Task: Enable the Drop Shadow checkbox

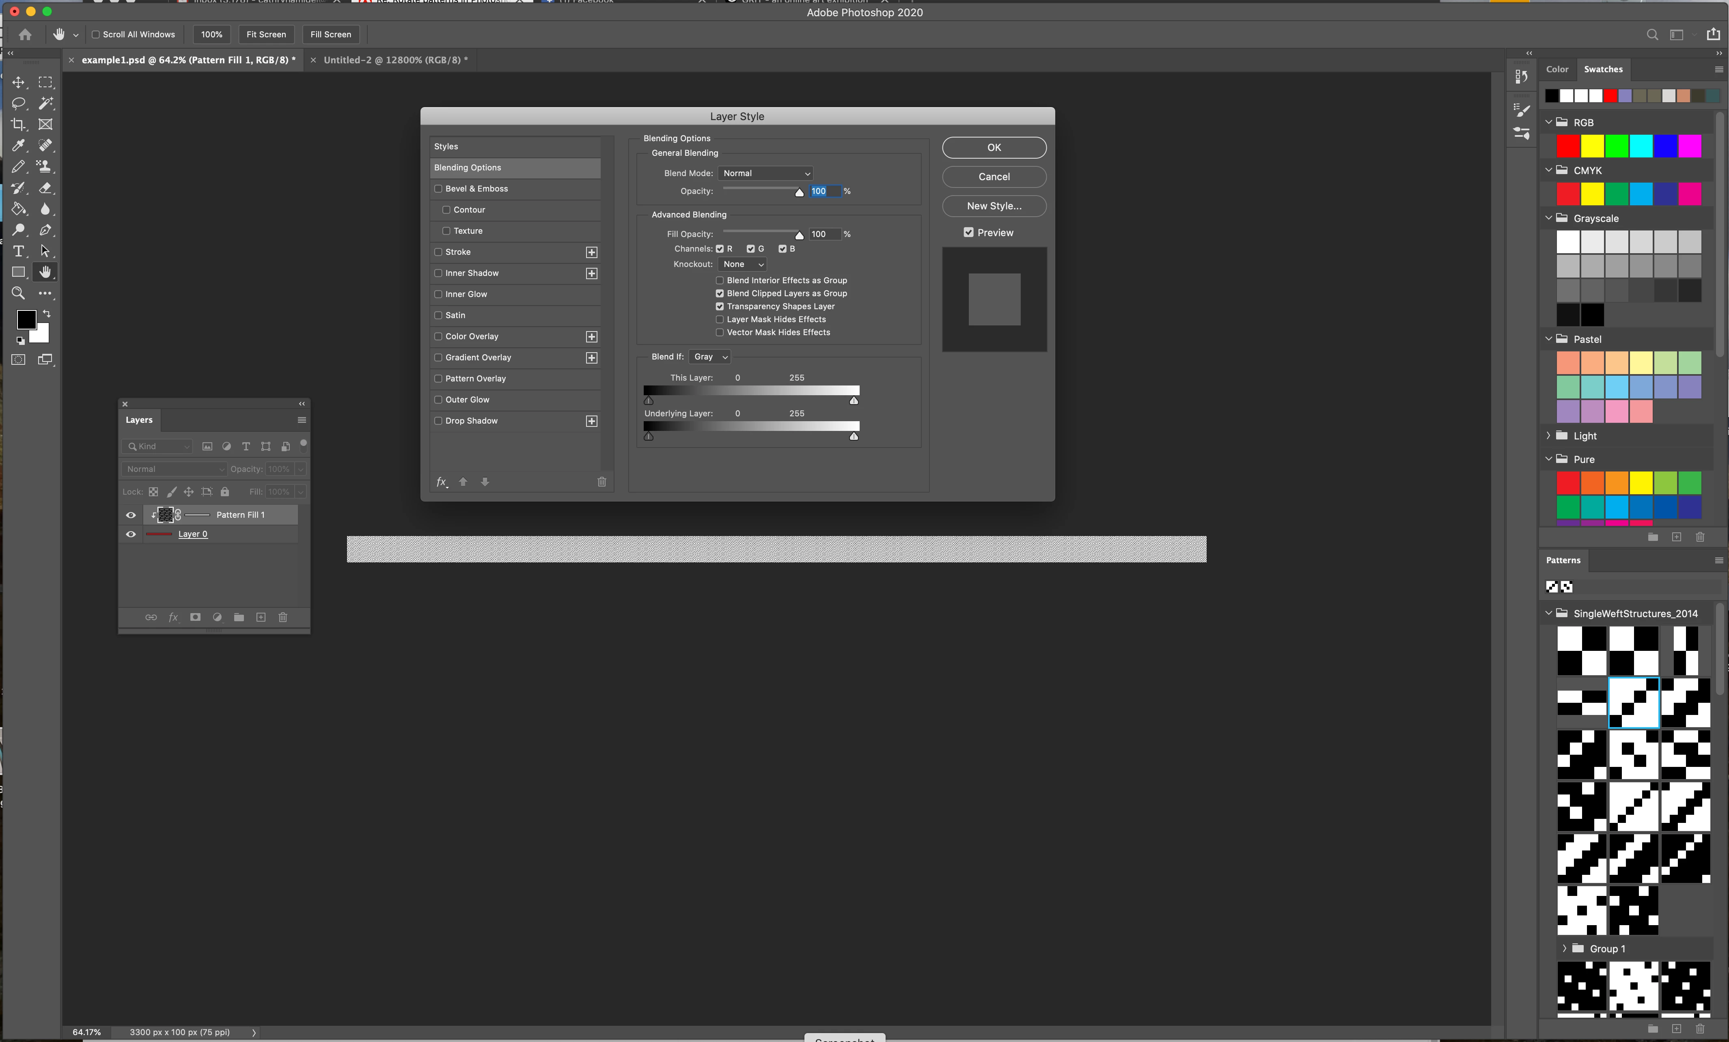Action: pyautogui.click(x=439, y=421)
